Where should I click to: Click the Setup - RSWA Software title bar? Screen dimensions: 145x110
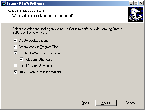click(67, 3)
